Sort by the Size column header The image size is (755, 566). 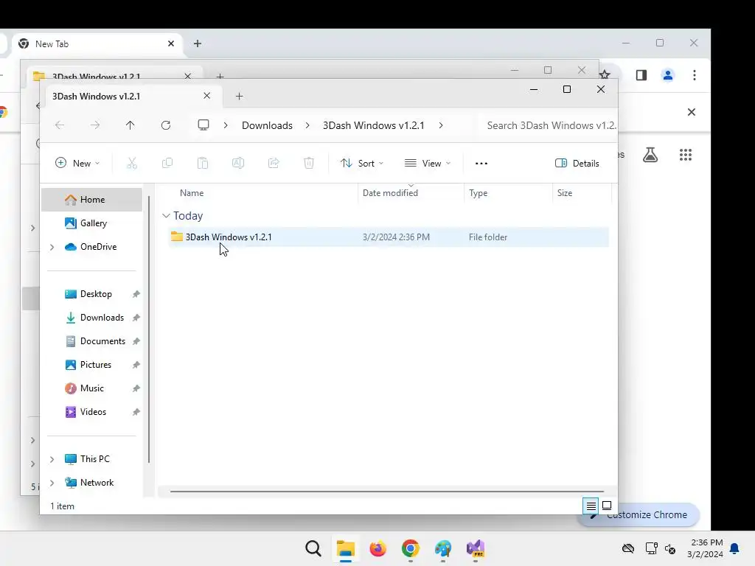click(565, 192)
